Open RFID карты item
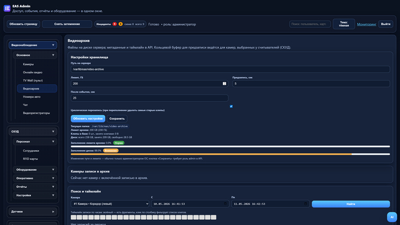The height and width of the screenshot is (225, 400). pos(37,159)
